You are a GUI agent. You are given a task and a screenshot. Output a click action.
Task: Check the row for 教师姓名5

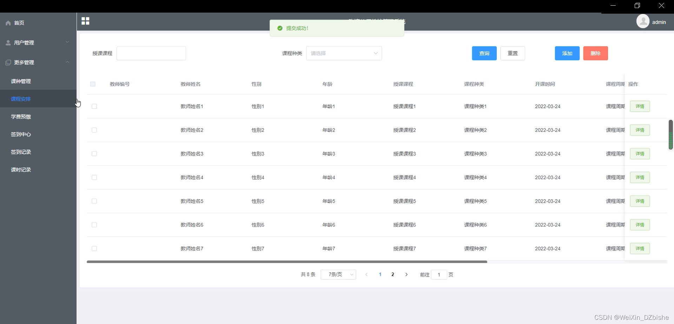(94, 201)
